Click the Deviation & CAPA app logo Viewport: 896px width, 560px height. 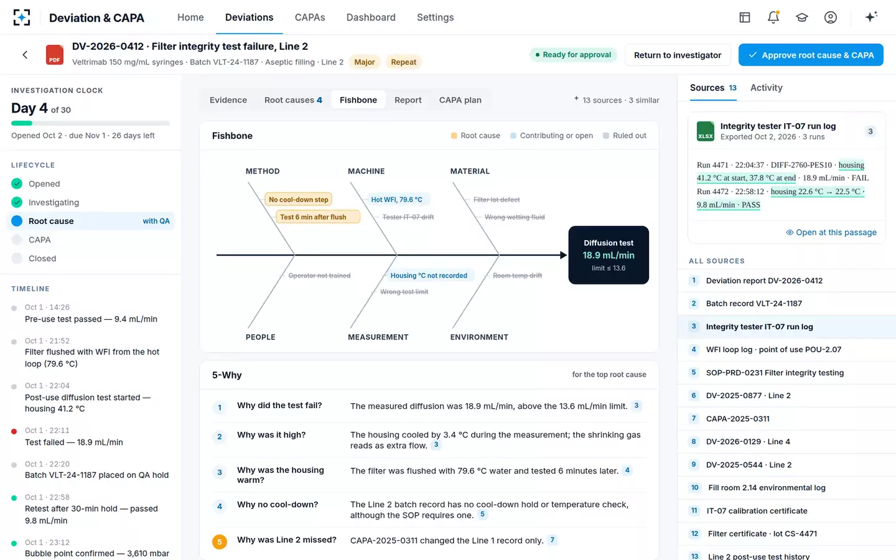[22, 17]
